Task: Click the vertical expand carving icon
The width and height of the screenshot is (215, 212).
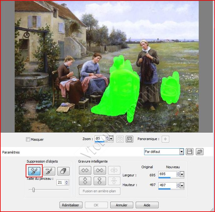Action: click(x=99, y=181)
